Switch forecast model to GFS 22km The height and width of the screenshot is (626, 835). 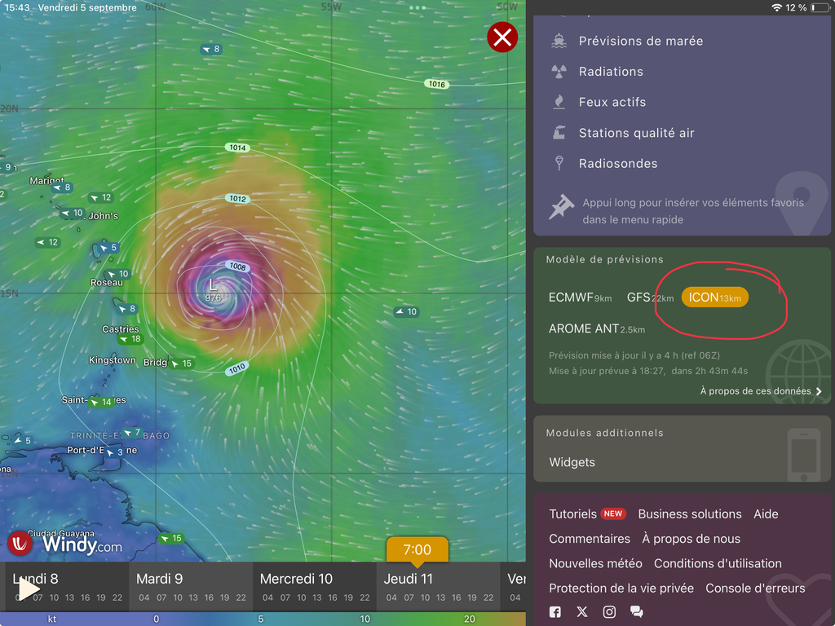(650, 298)
